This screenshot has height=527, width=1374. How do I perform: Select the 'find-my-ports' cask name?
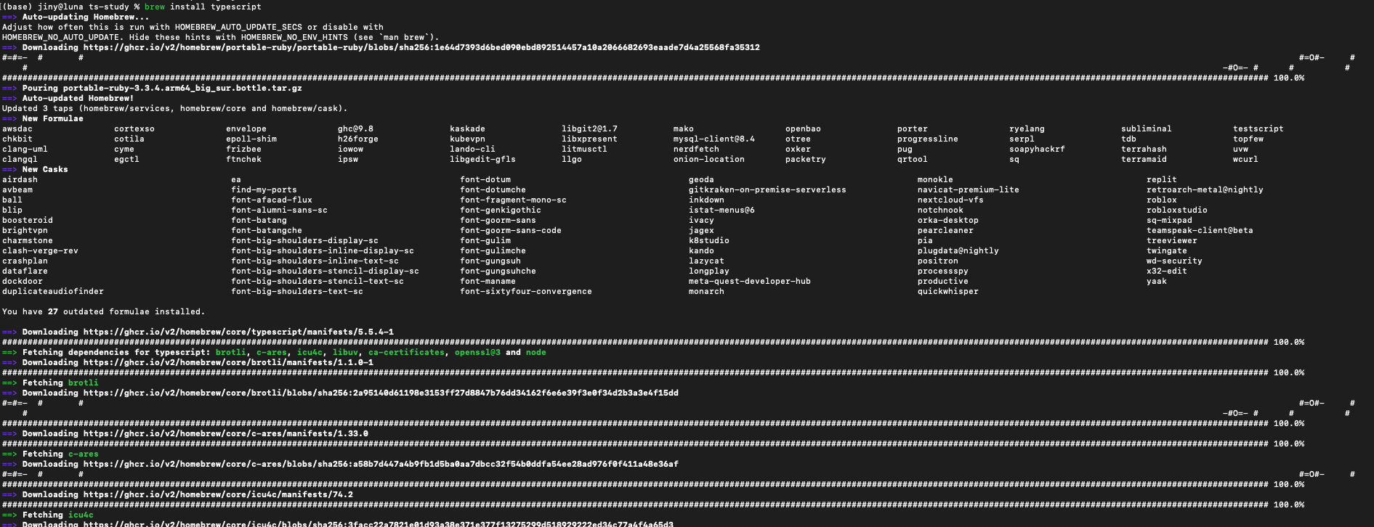(264, 189)
